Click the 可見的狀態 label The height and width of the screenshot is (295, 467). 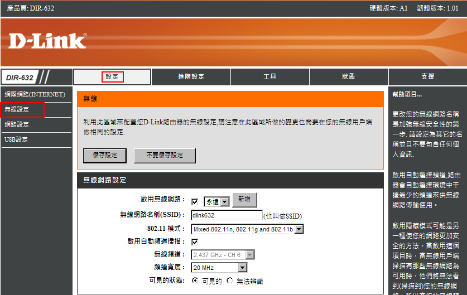pyautogui.click(x=167, y=281)
